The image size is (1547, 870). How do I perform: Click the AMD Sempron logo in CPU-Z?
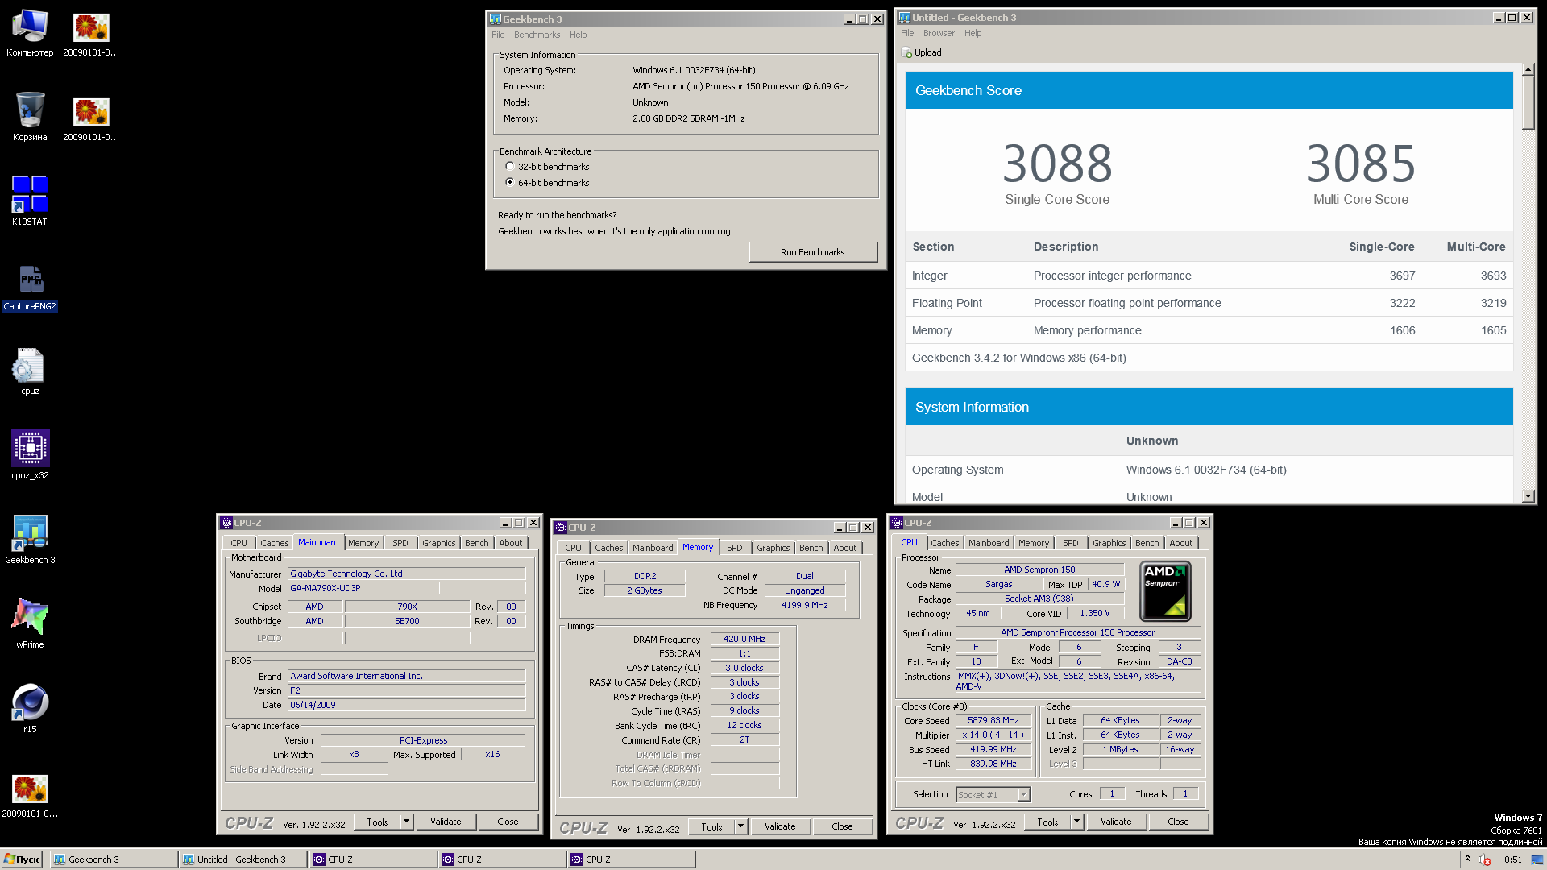click(1165, 591)
